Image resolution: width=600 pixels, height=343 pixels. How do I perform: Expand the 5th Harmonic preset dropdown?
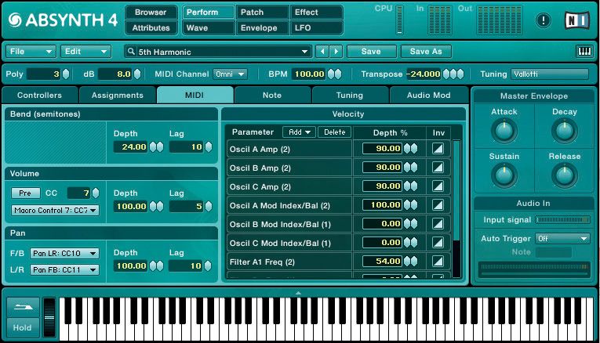coord(304,52)
